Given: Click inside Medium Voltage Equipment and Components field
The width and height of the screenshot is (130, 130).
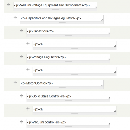Looking at the screenshot, I should pyautogui.click(x=55, y=5).
